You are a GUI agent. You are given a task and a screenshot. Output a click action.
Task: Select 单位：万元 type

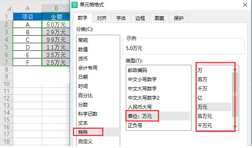(x=158, y=116)
